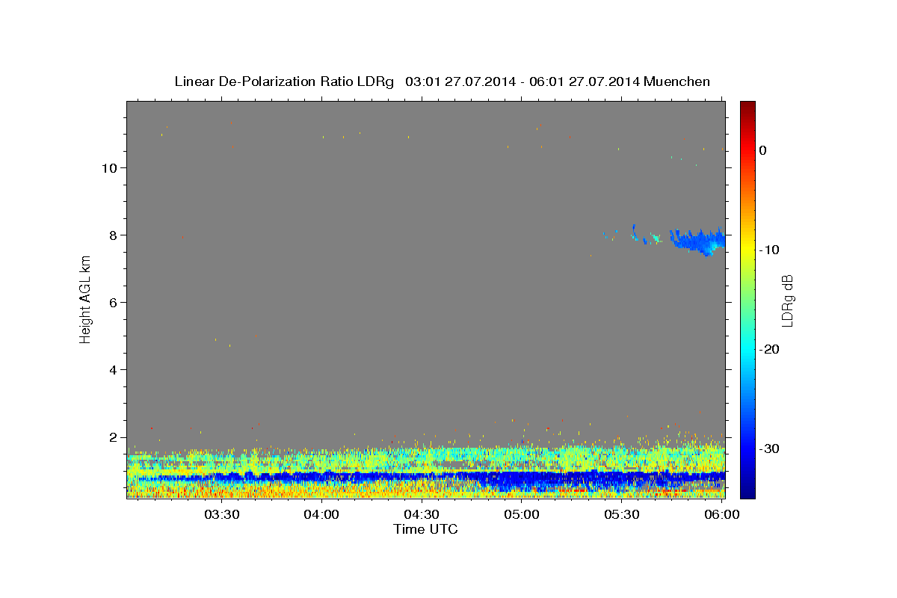Click the green middle section of the colorbar
This screenshot has width=897, height=598.
click(x=747, y=299)
